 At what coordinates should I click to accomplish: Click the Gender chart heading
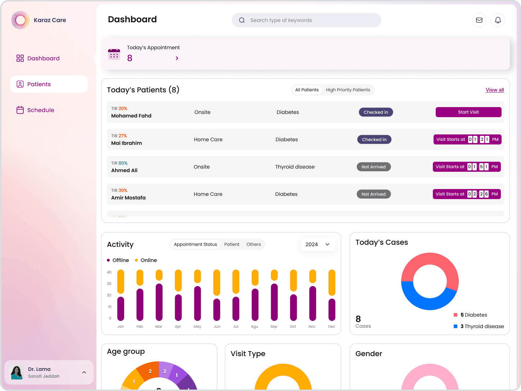369,354
